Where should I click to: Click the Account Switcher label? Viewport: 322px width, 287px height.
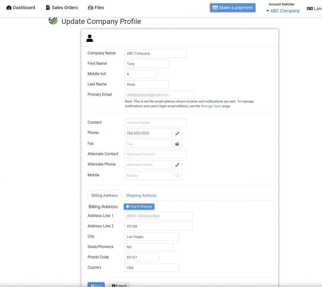coord(281,4)
